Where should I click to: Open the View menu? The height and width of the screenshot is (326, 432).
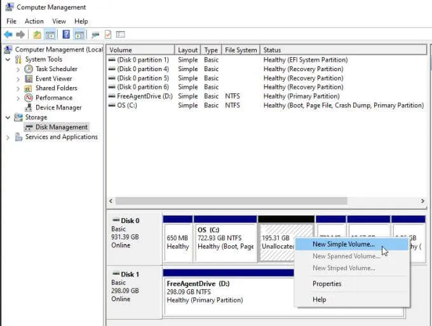tap(59, 21)
